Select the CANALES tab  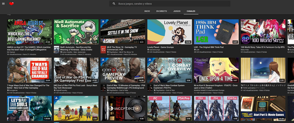tap(191, 11)
